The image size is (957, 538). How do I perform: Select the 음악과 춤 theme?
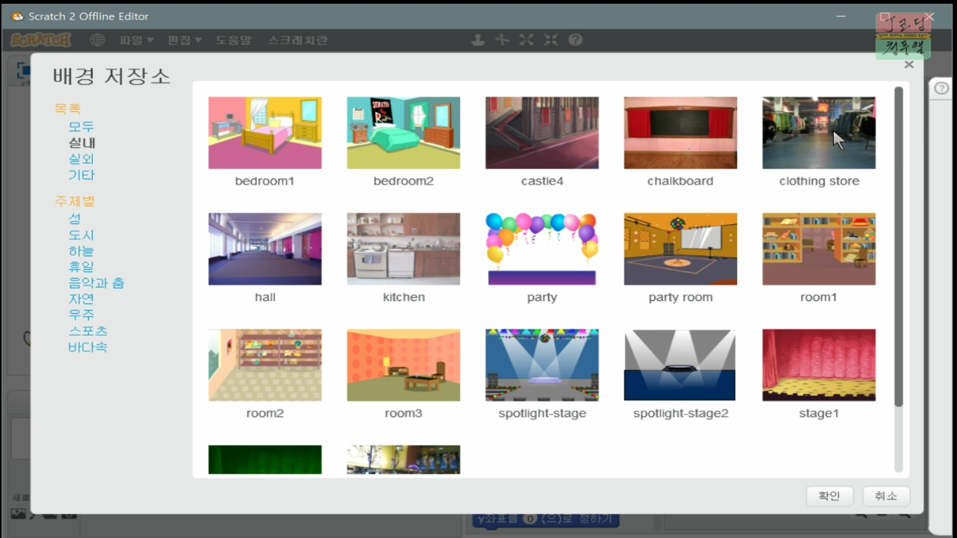click(x=96, y=283)
